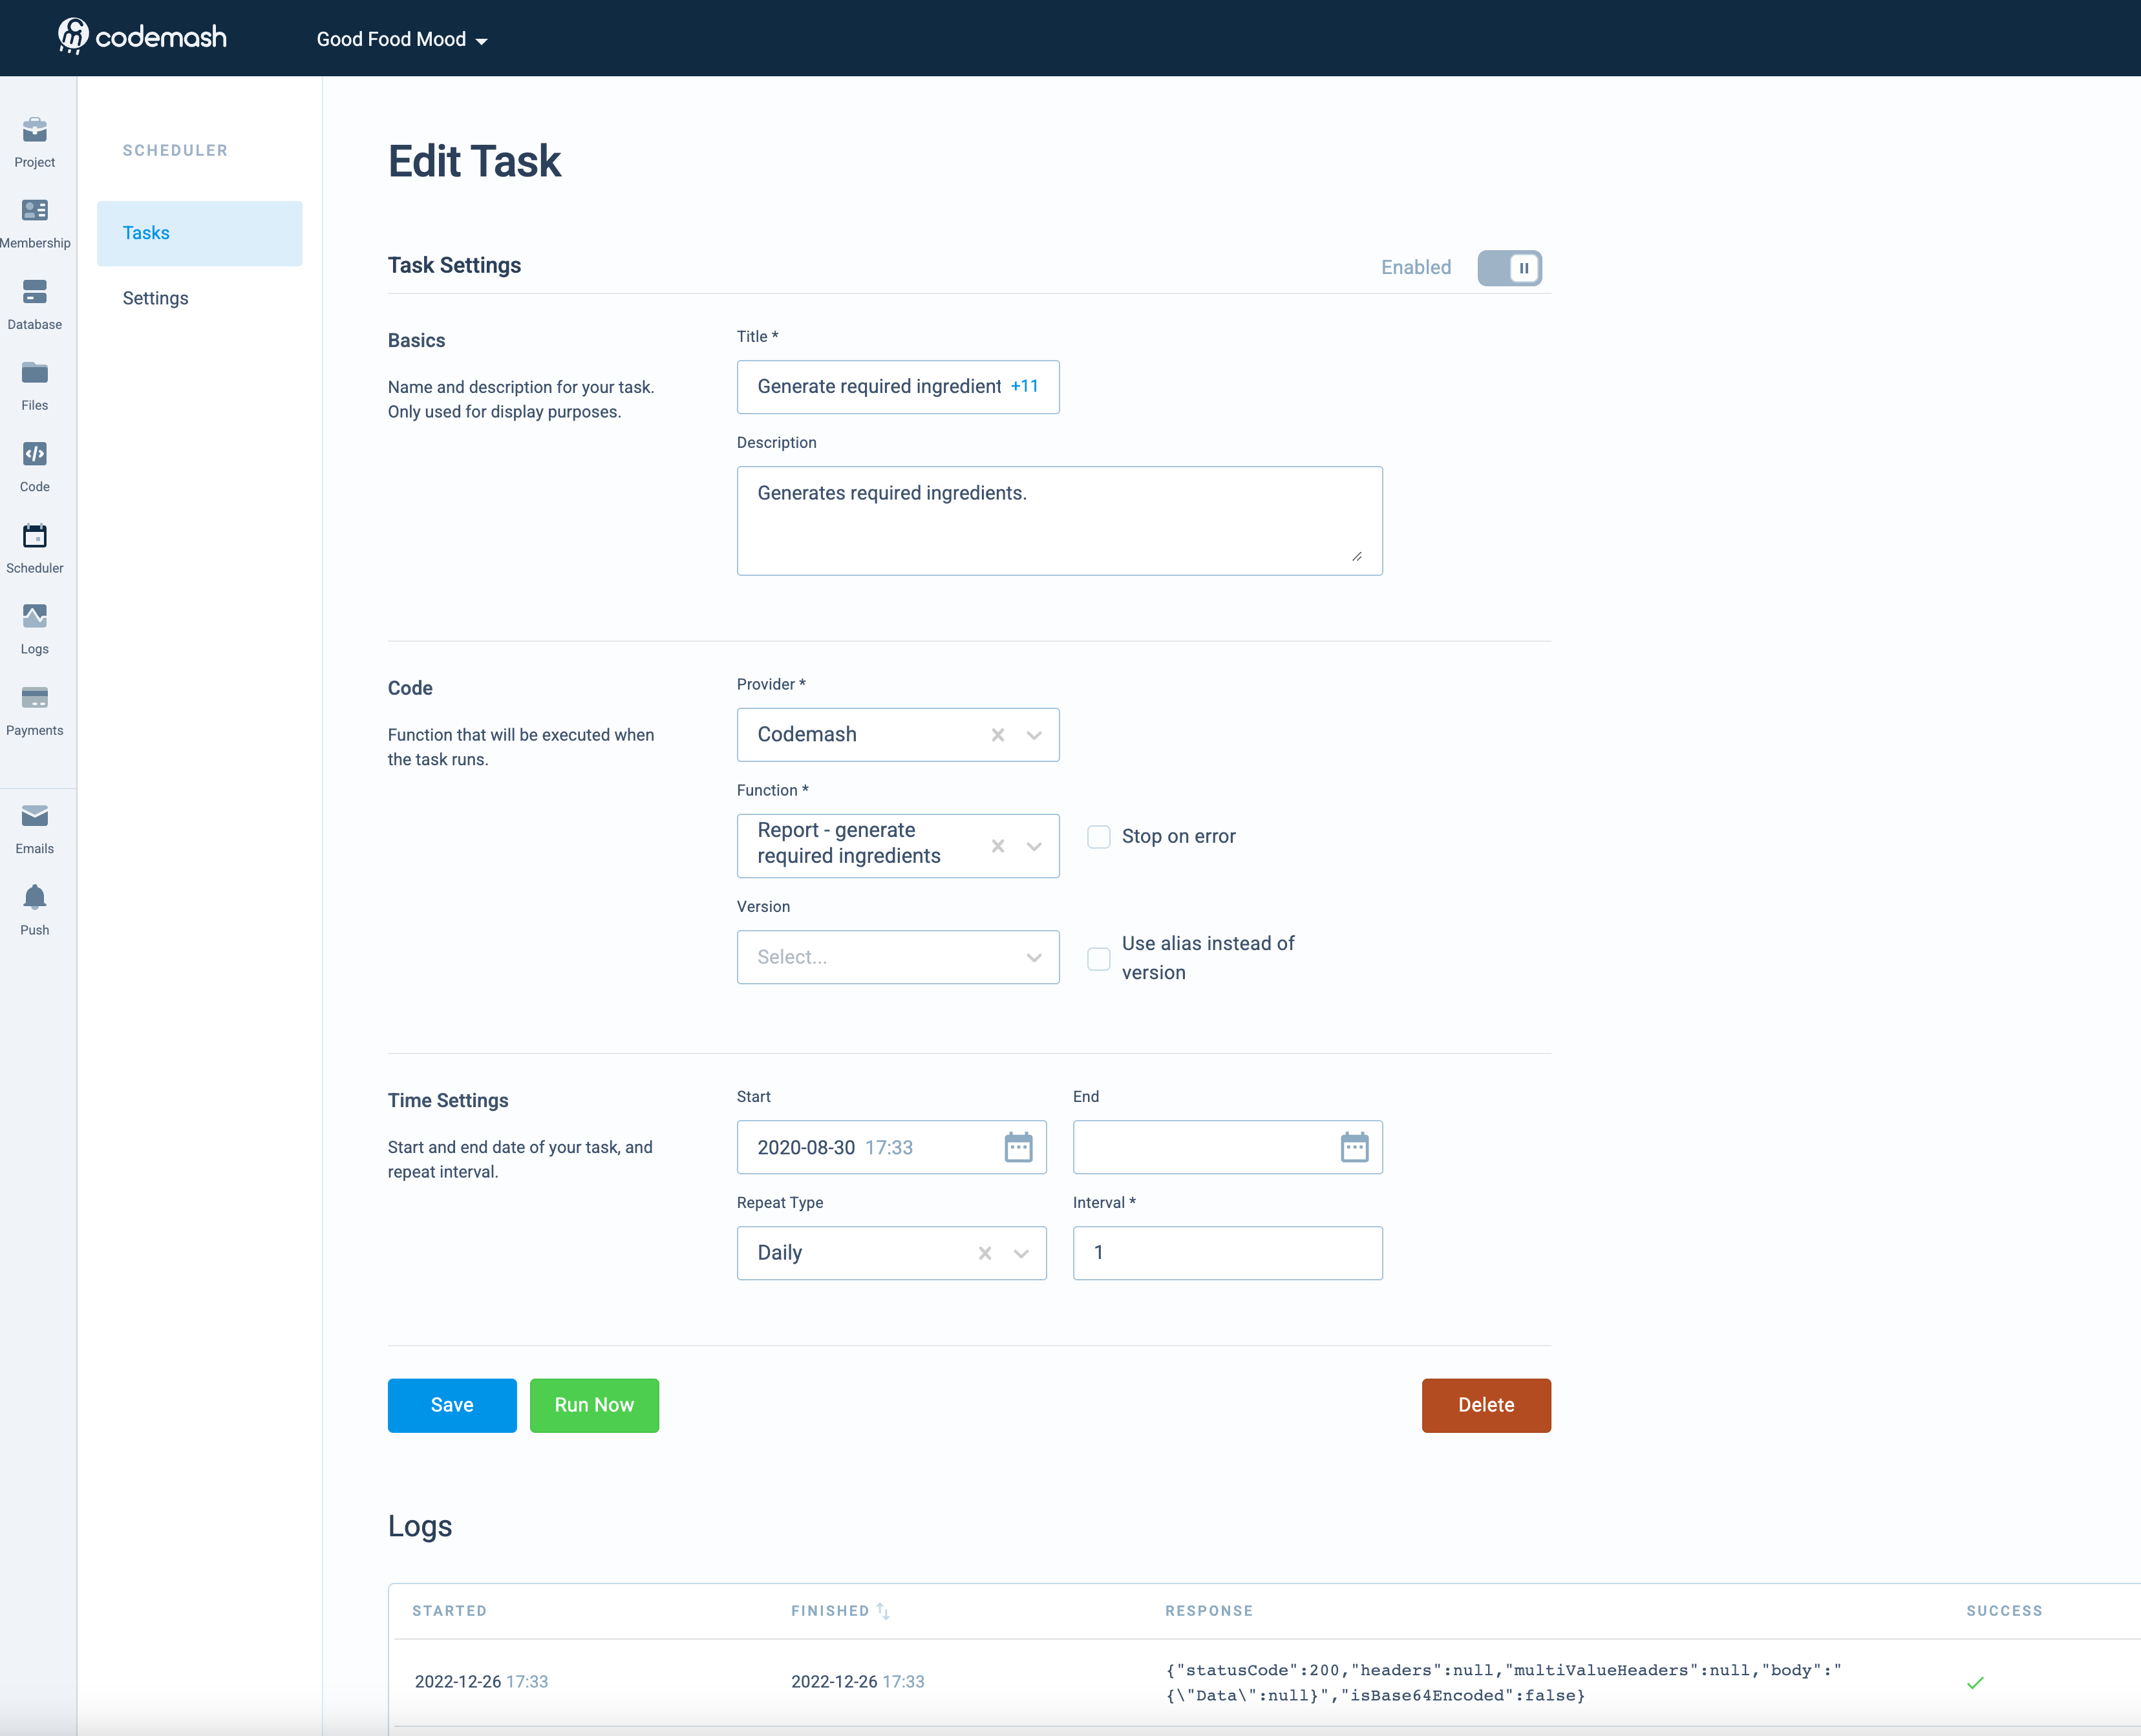Image resolution: width=2141 pixels, height=1736 pixels.
Task: Open the Start date calendar picker
Action: pyautogui.click(x=1018, y=1147)
